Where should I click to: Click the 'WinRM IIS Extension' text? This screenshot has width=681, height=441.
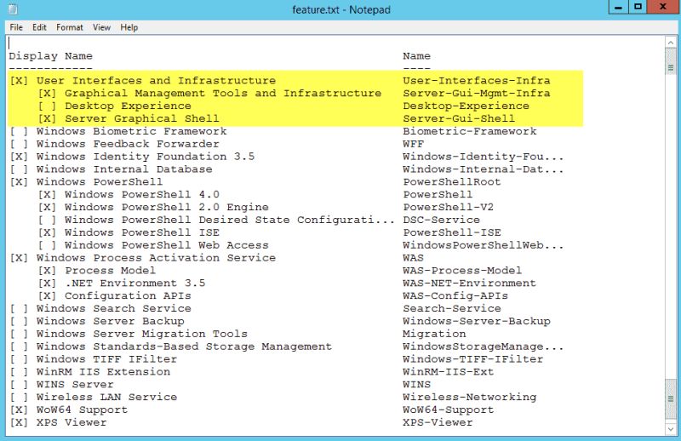(x=103, y=371)
